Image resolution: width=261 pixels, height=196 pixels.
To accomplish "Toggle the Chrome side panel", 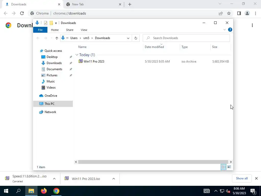I will pos(239,13).
